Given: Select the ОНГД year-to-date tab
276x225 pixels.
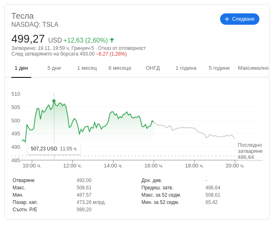Looking at the screenshot, I should (153, 68).
